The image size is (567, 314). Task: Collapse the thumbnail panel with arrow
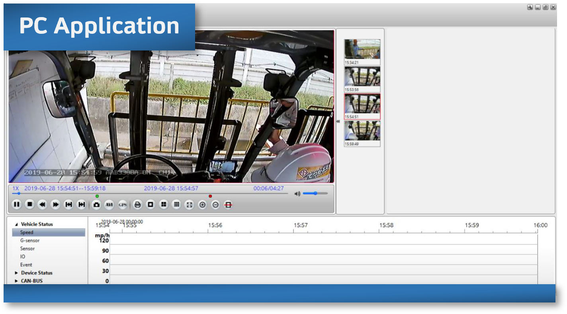pos(338,122)
